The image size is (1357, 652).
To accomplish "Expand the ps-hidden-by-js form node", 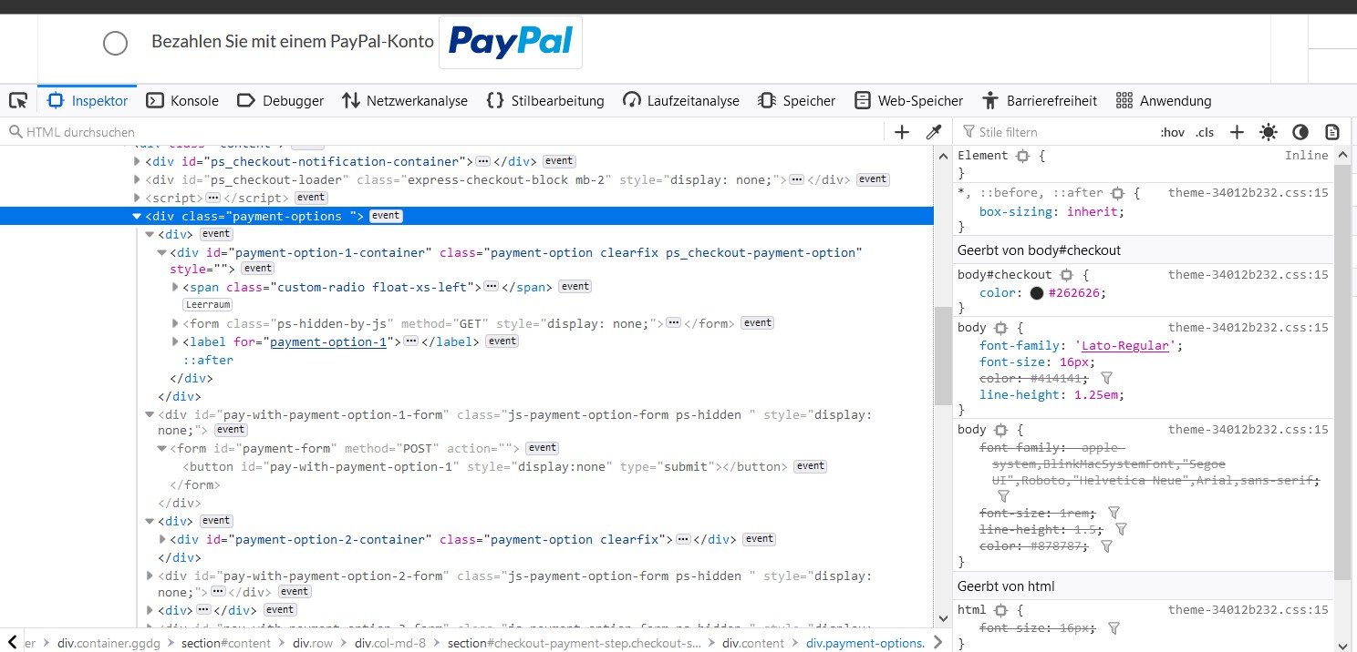I will [175, 323].
